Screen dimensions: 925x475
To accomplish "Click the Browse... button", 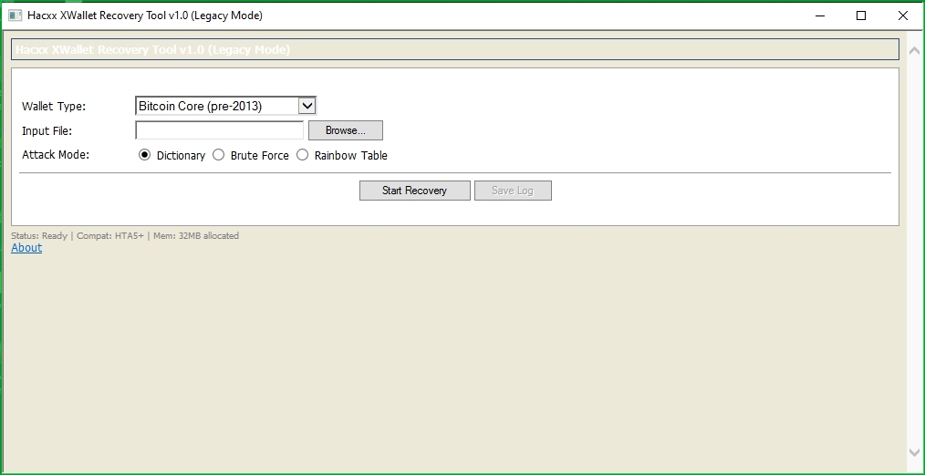I will [346, 130].
